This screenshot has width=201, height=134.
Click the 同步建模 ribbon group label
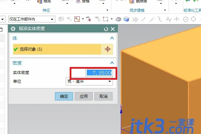(x=137, y=10)
